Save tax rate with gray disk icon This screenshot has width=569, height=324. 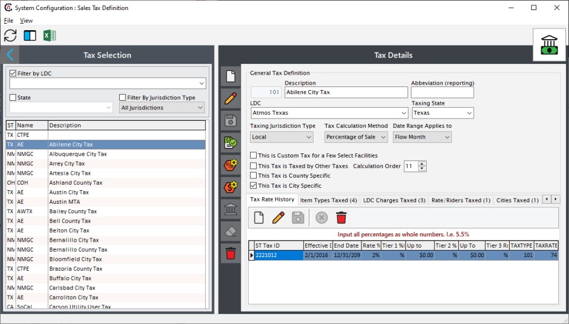(x=298, y=218)
